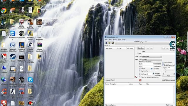Click the Start address field
Image resolution: width=188 pixels, height=106 pixels.
[x=152, y=64]
